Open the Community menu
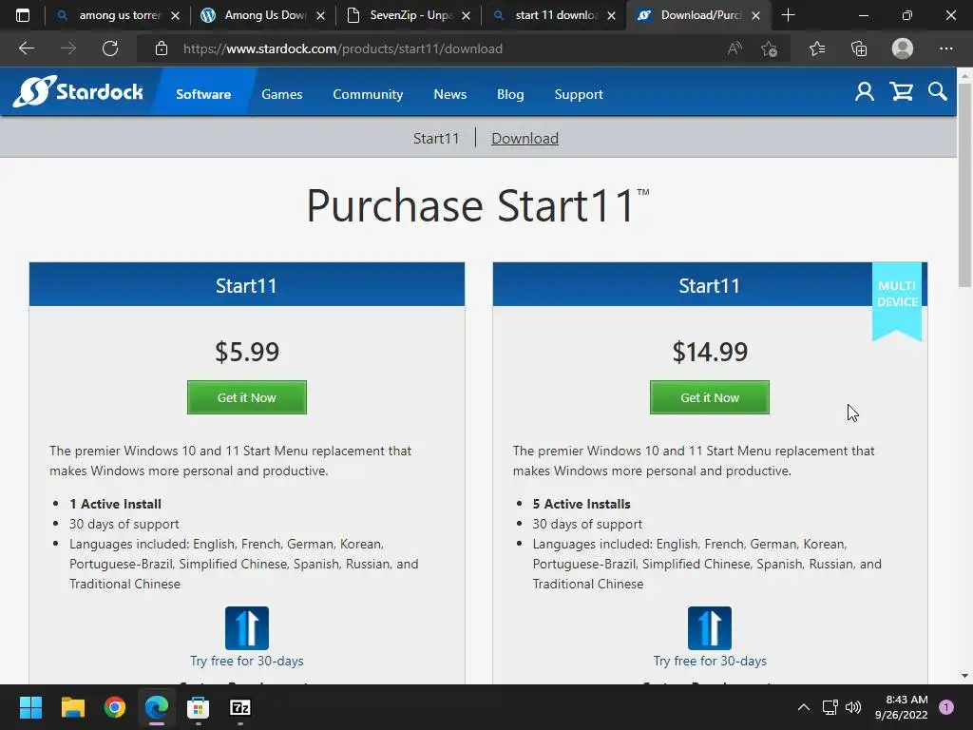 (x=368, y=94)
